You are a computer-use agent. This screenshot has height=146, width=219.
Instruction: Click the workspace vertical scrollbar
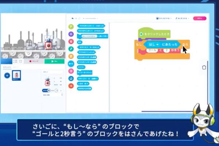pos(208,82)
